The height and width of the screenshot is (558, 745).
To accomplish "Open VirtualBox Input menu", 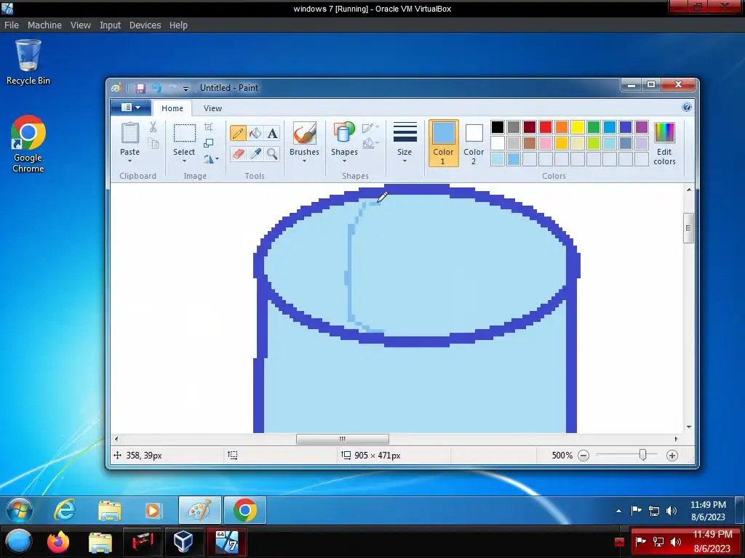I will (x=110, y=25).
